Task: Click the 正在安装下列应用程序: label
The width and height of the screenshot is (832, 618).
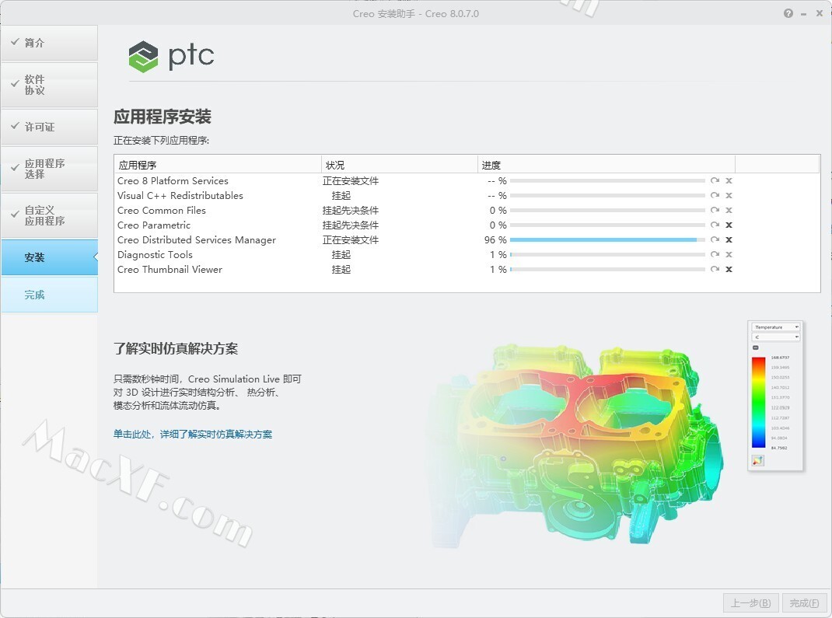Action: pos(161,141)
